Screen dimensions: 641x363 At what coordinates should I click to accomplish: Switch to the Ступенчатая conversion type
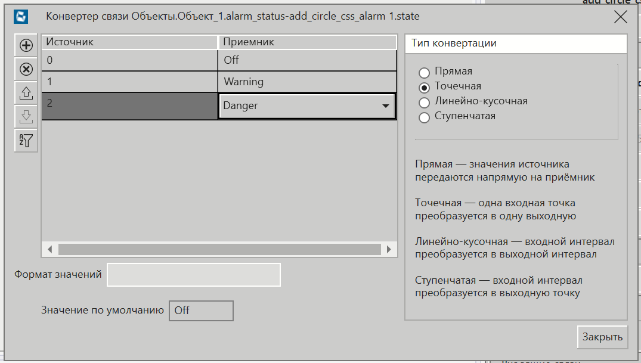point(424,117)
